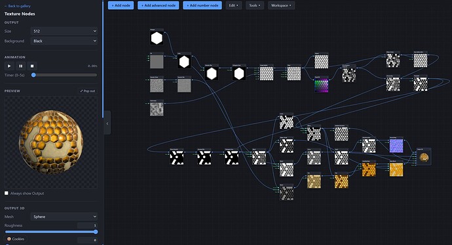Select the purple normal map node
Viewport: 452px width, 245px height.
click(x=396, y=145)
